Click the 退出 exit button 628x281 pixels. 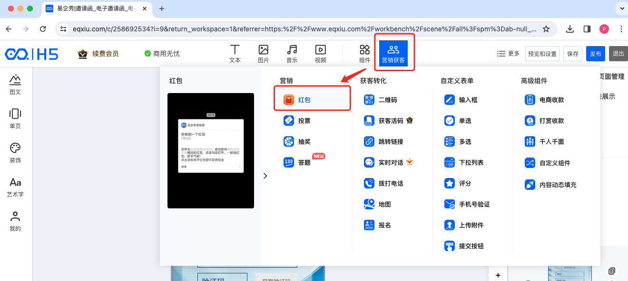pyautogui.click(x=618, y=54)
